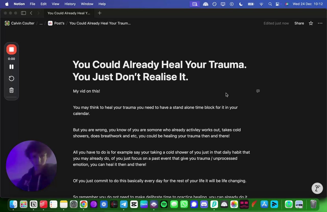The width and height of the screenshot is (327, 212).
Task: Open the Post's breadcrumb page
Action: (x=56, y=23)
